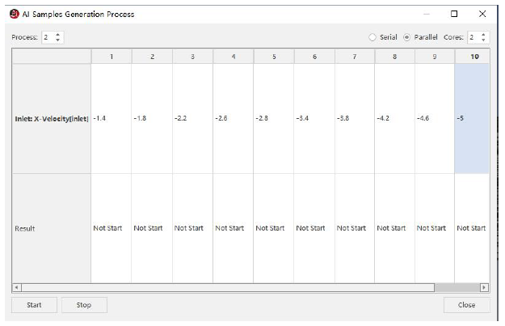Click the horizontal scrollbar right arrow
505x326 pixels.
point(485,287)
